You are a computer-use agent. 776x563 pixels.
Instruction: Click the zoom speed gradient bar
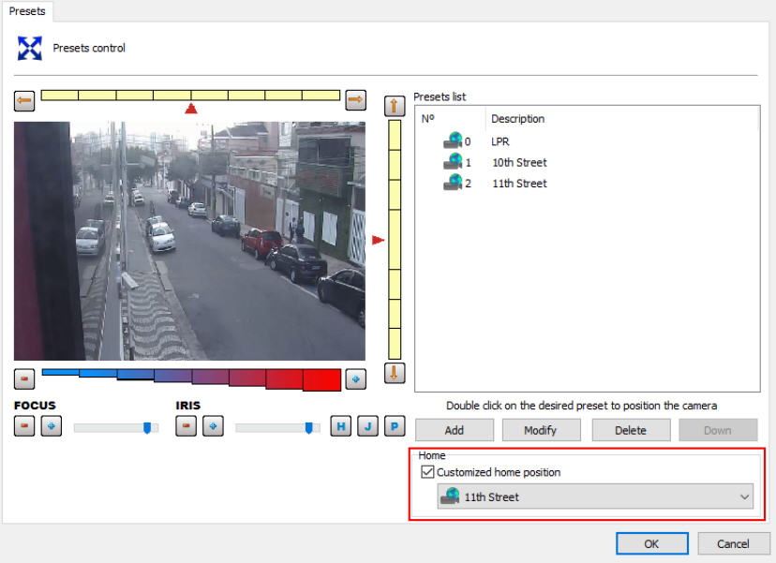[x=191, y=380]
